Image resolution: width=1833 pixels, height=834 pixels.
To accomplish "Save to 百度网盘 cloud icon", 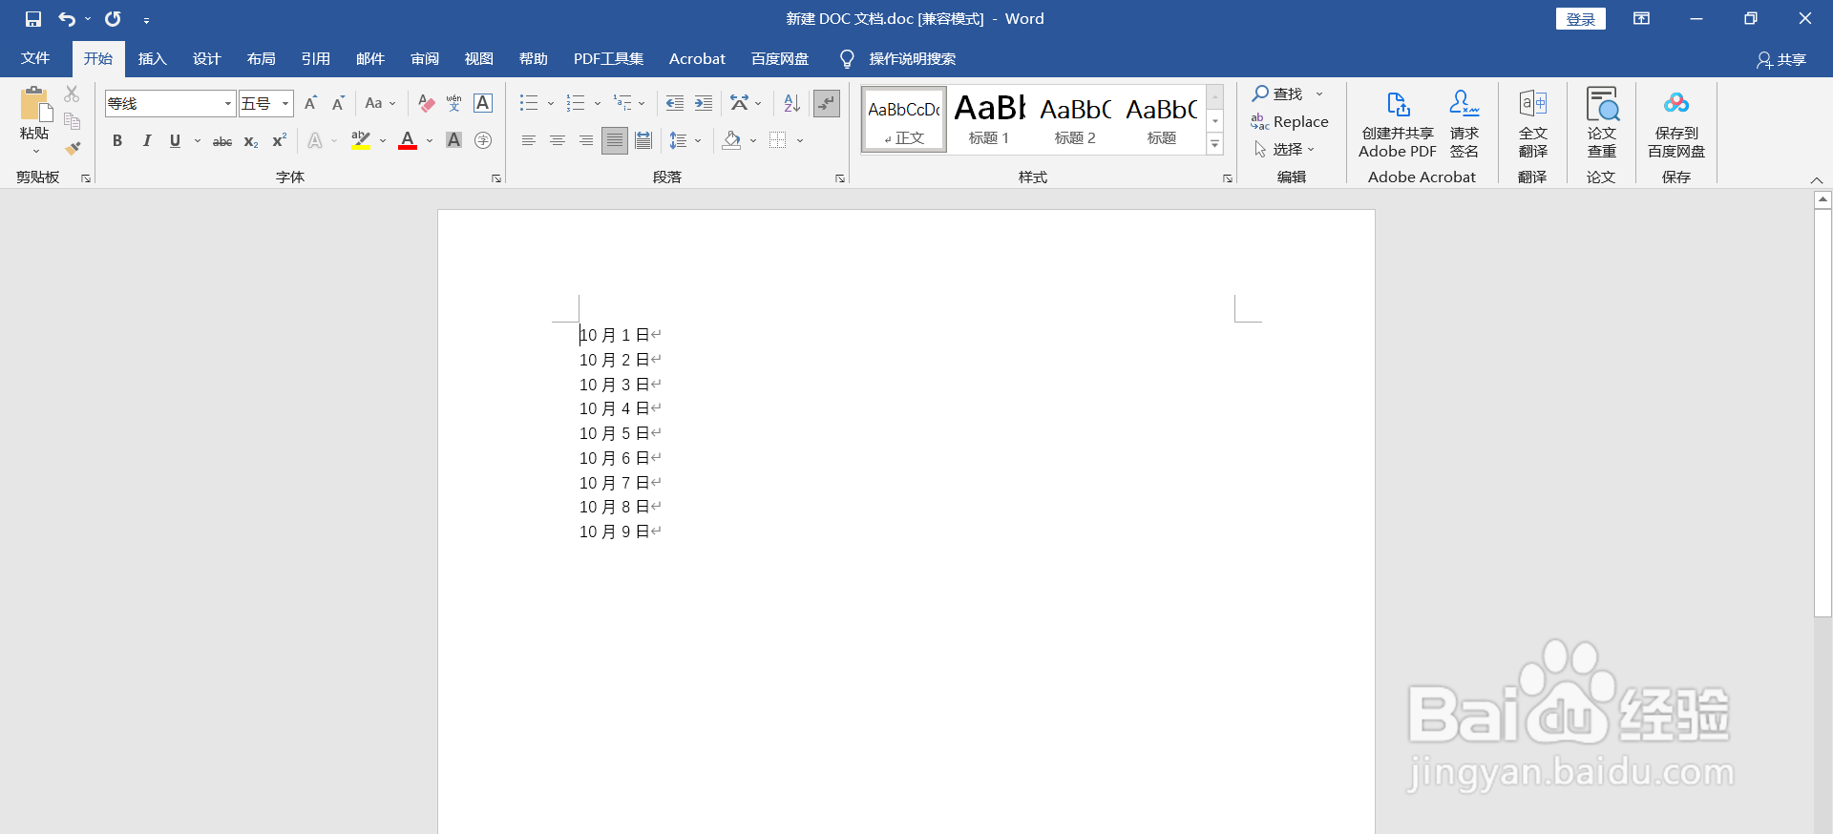I will 1676,124.
